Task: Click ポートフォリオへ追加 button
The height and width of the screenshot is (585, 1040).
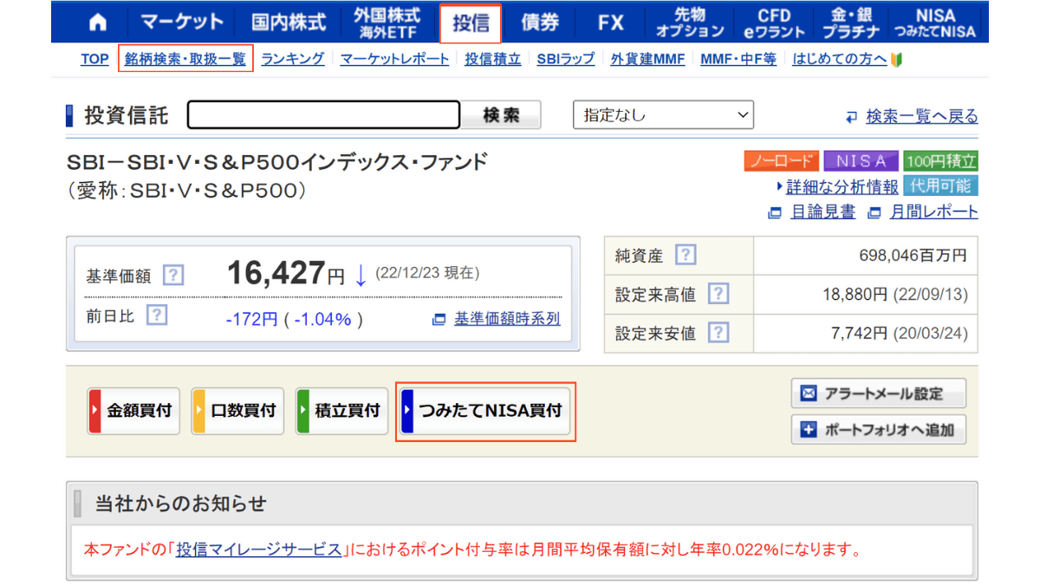Action: click(x=878, y=429)
